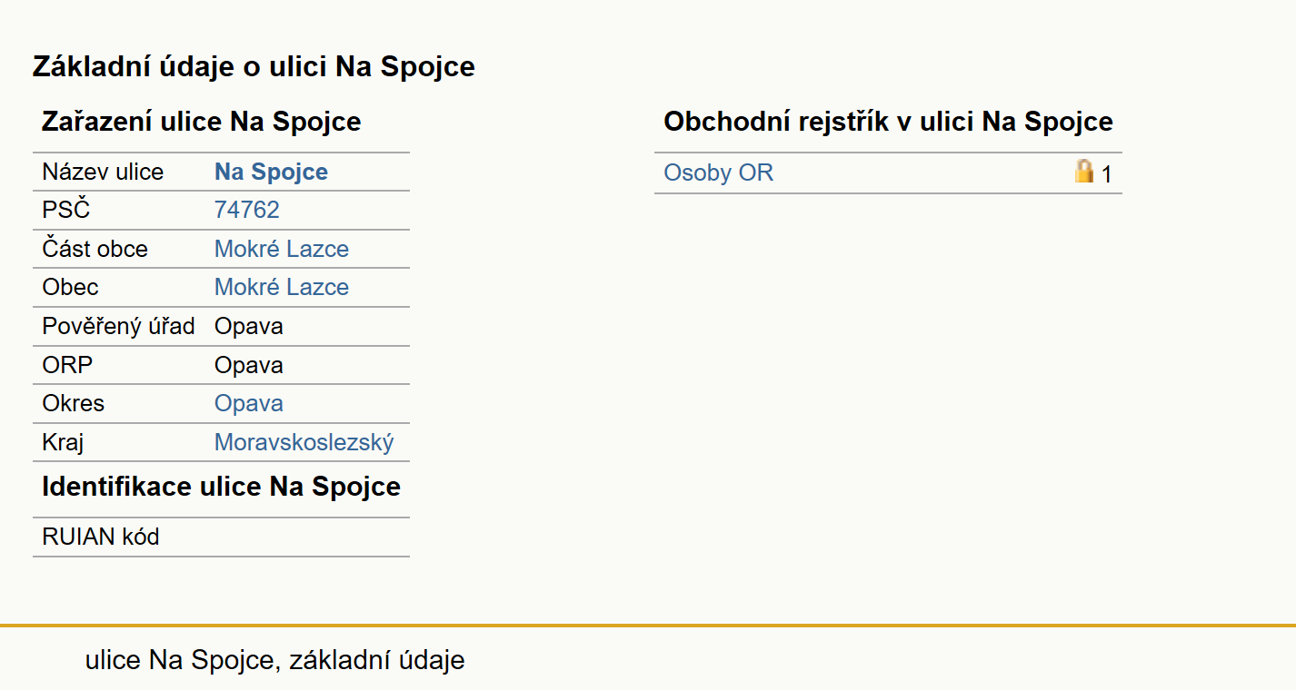Open Mokré Lazce in Část obce row
1296x690 pixels.
pos(282,250)
